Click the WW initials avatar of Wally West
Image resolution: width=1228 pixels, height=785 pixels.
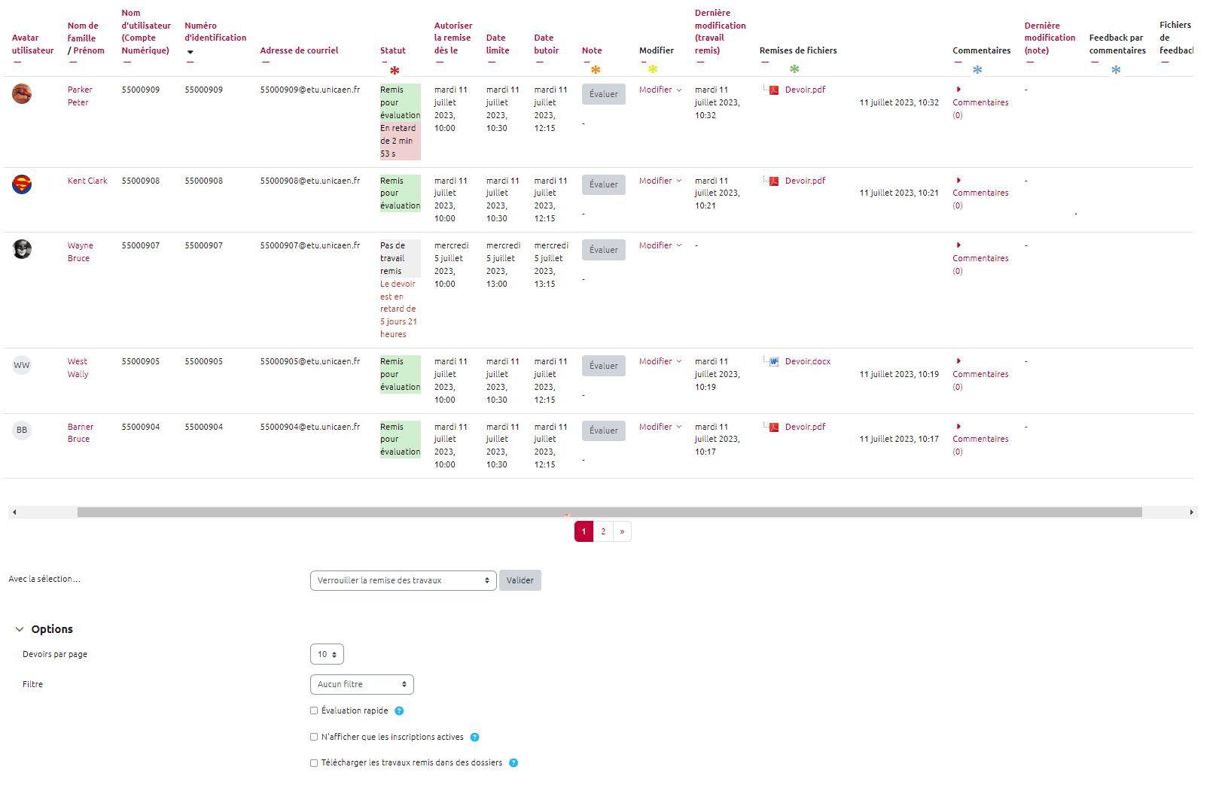[x=22, y=366]
